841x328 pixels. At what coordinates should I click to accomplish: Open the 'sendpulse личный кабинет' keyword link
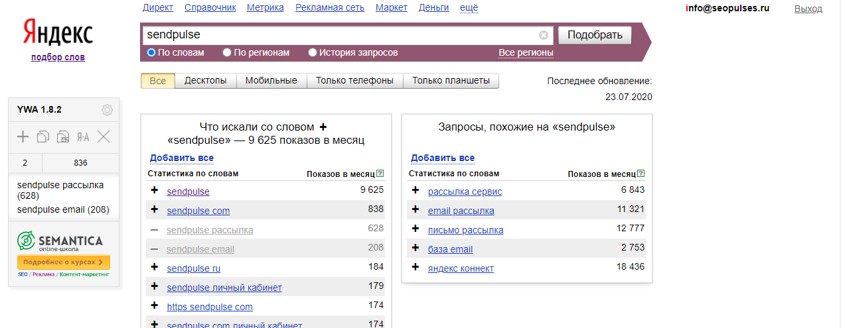(224, 288)
